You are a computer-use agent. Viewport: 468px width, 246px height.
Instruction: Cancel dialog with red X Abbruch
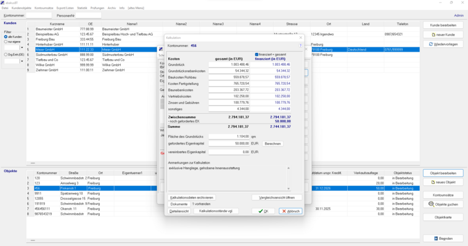click(290, 211)
